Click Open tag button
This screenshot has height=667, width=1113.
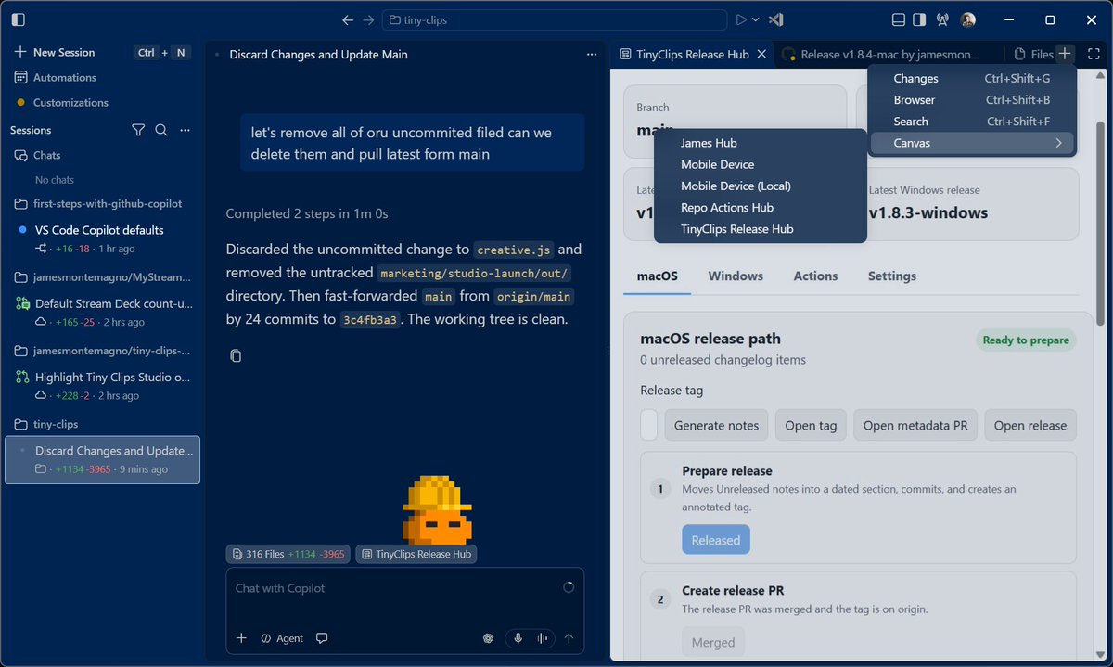pos(811,425)
